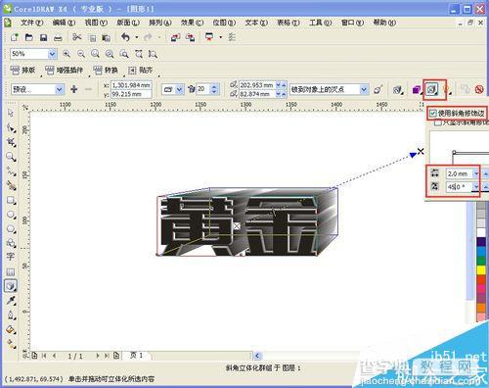Click the Zoom In magnifier icon
This screenshot has width=489, height=388.
67,54
